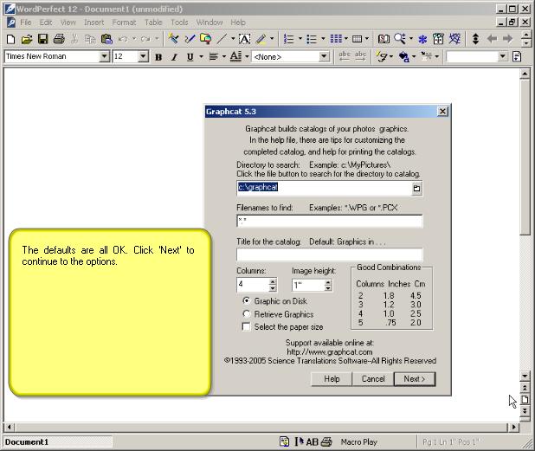The width and height of the screenshot is (535, 451).
Task: Select the Graphic on Disk radio button
Action: coord(246,300)
